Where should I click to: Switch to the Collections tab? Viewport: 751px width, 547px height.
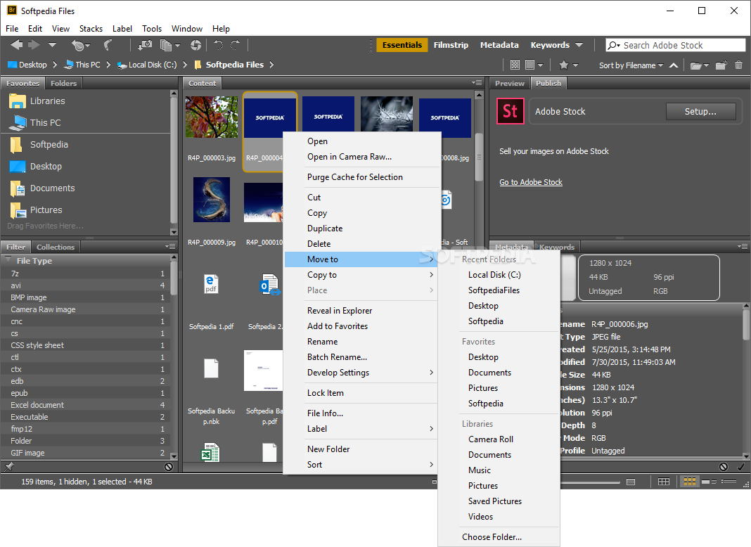56,247
